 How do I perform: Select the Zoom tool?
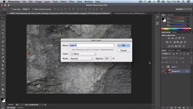[3, 93]
